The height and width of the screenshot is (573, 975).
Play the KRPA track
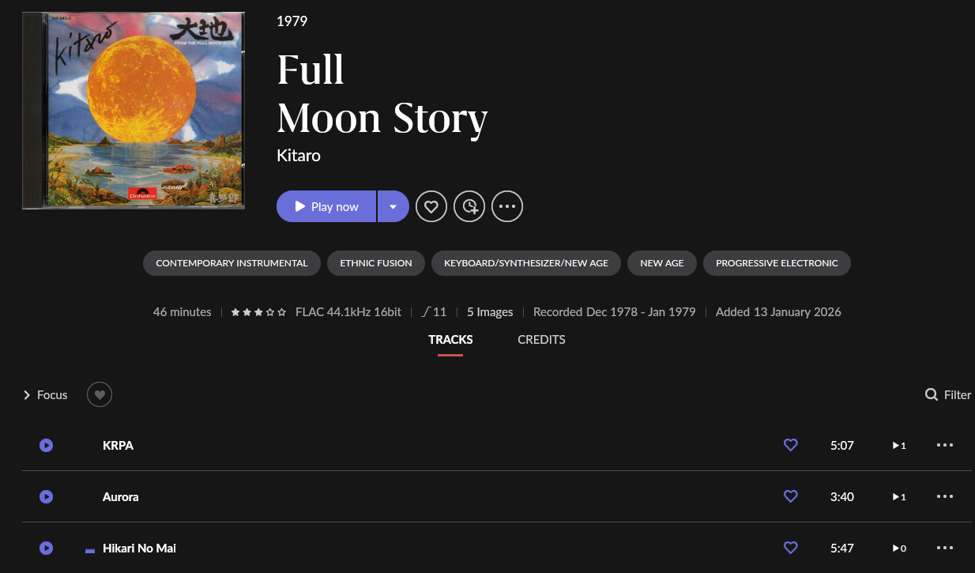coord(47,446)
